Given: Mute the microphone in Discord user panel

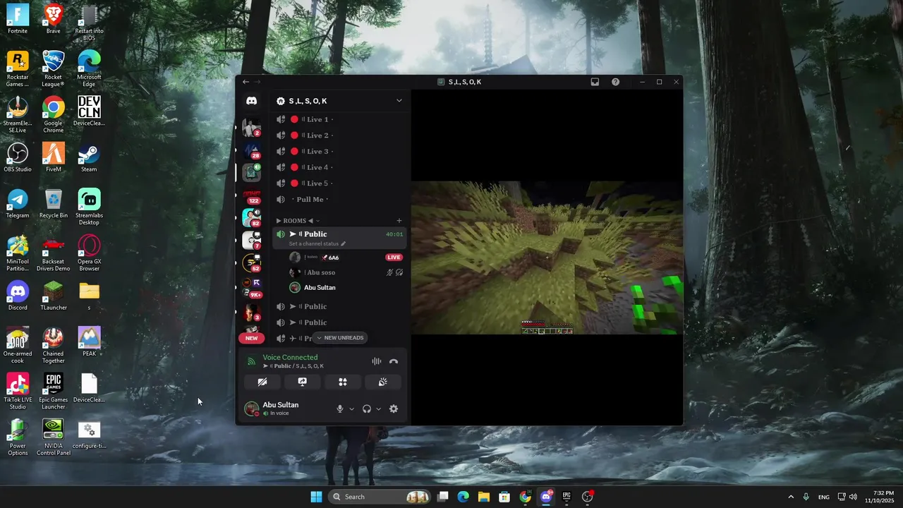Looking at the screenshot, I should (340, 409).
